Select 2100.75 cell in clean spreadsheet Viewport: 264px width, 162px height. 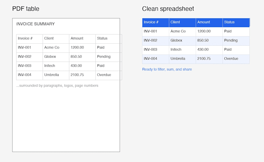pos(209,59)
